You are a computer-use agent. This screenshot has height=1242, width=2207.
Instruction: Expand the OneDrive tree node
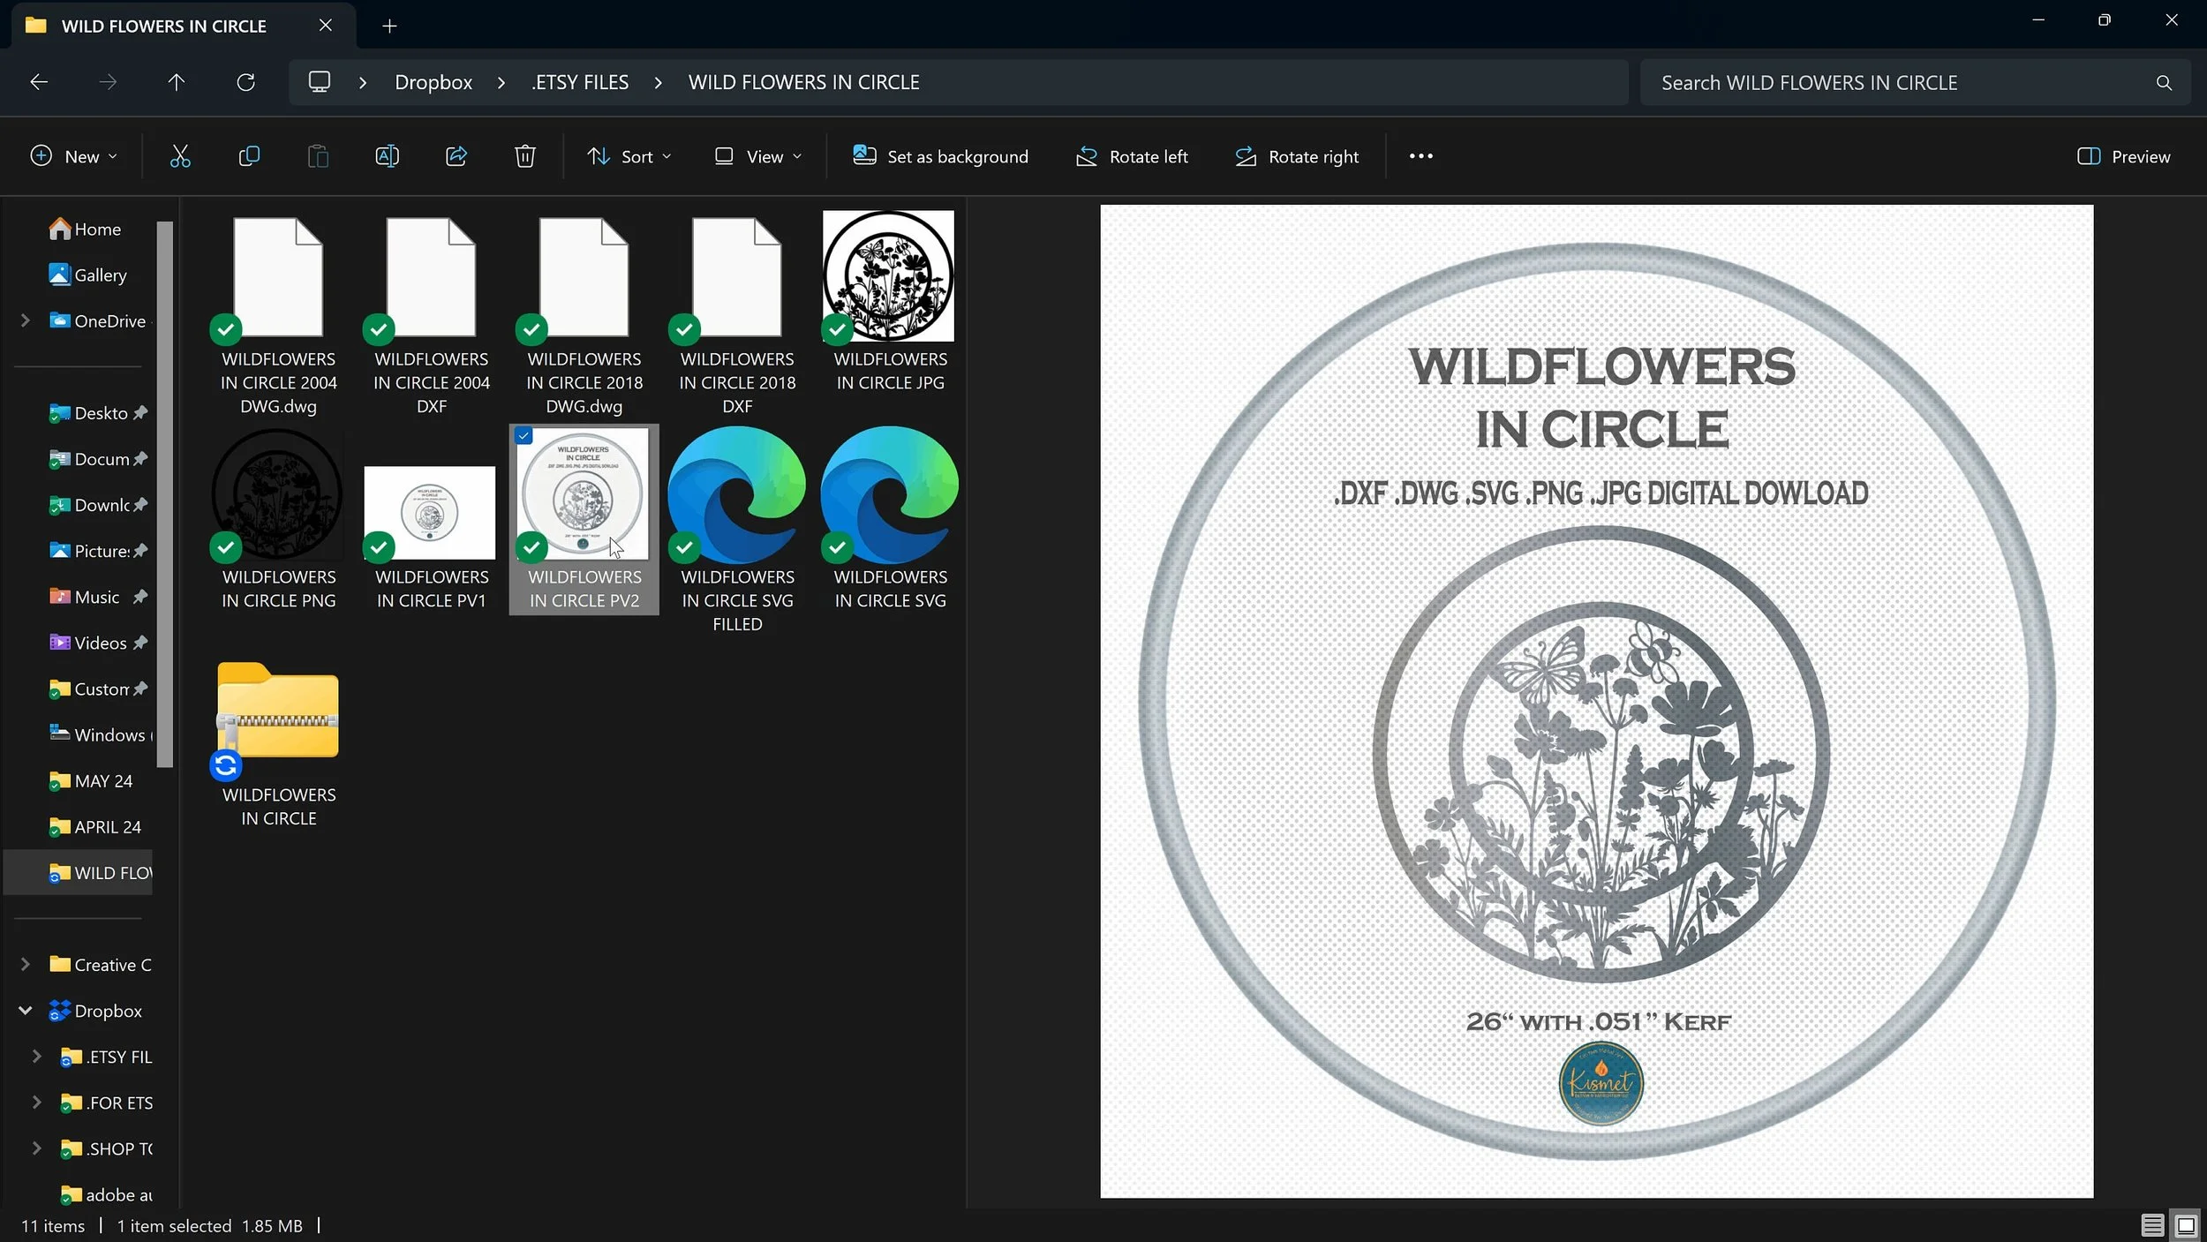pyautogui.click(x=26, y=321)
